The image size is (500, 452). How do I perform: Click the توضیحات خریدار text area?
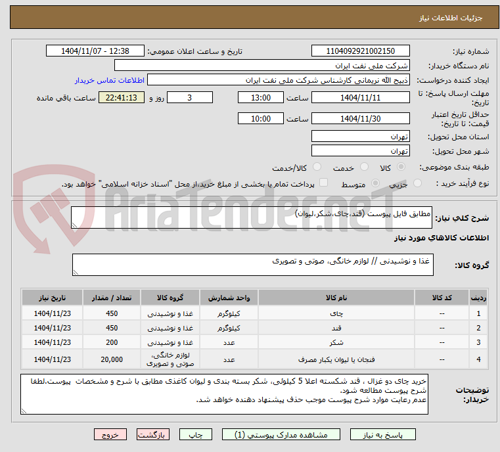point(224,394)
